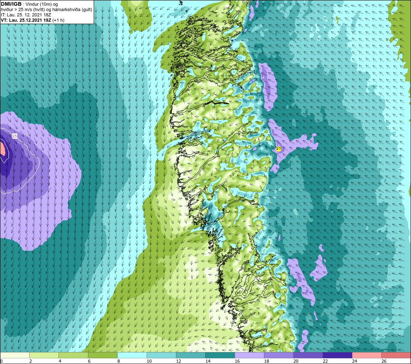The image size is (411, 364).
Task: Click the purple 20–22 m/s legend swatch
Action: point(308,355)
